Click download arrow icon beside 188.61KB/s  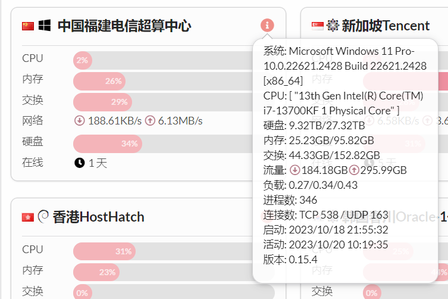point(79,121)
